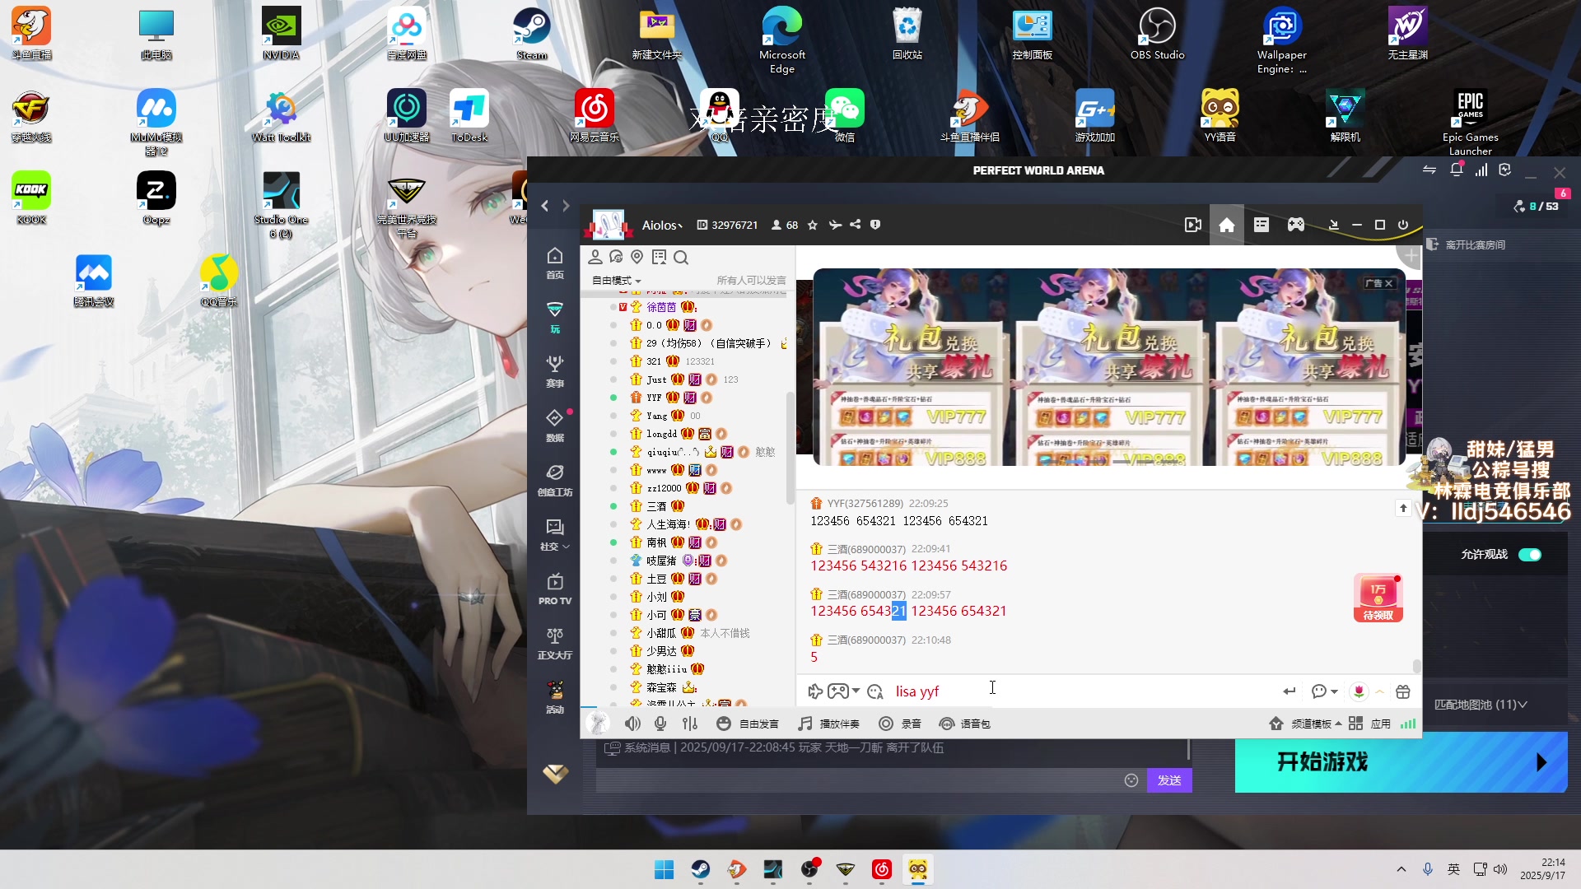Click the user profile icon above member list
The image size is (1581, 889).
pyautogui.click(x=595, y=258)
